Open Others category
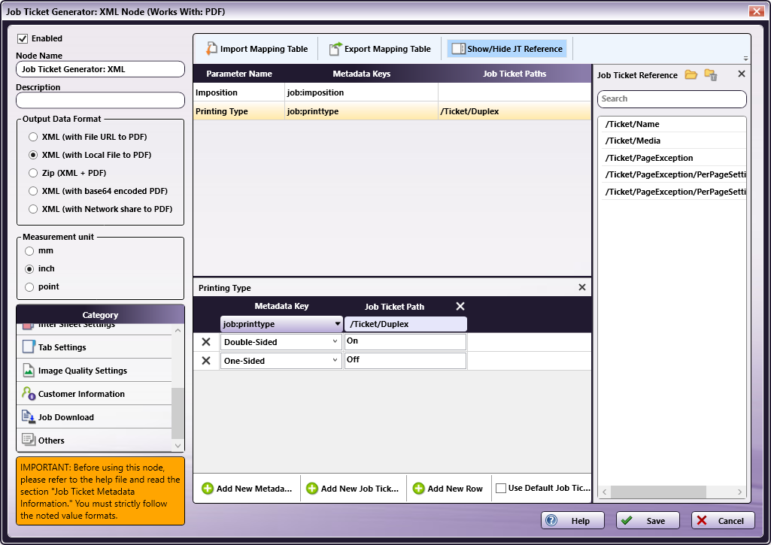Viewport: 771px width, 545px height. (x=95, y=440)
